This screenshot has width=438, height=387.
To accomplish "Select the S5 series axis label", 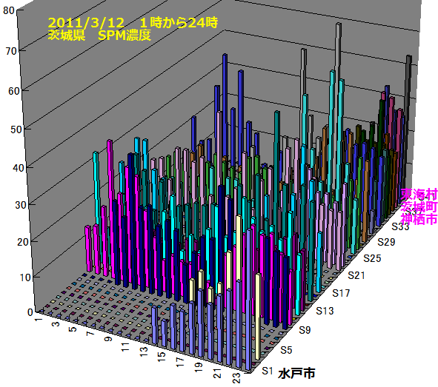I will pos(286,350).
